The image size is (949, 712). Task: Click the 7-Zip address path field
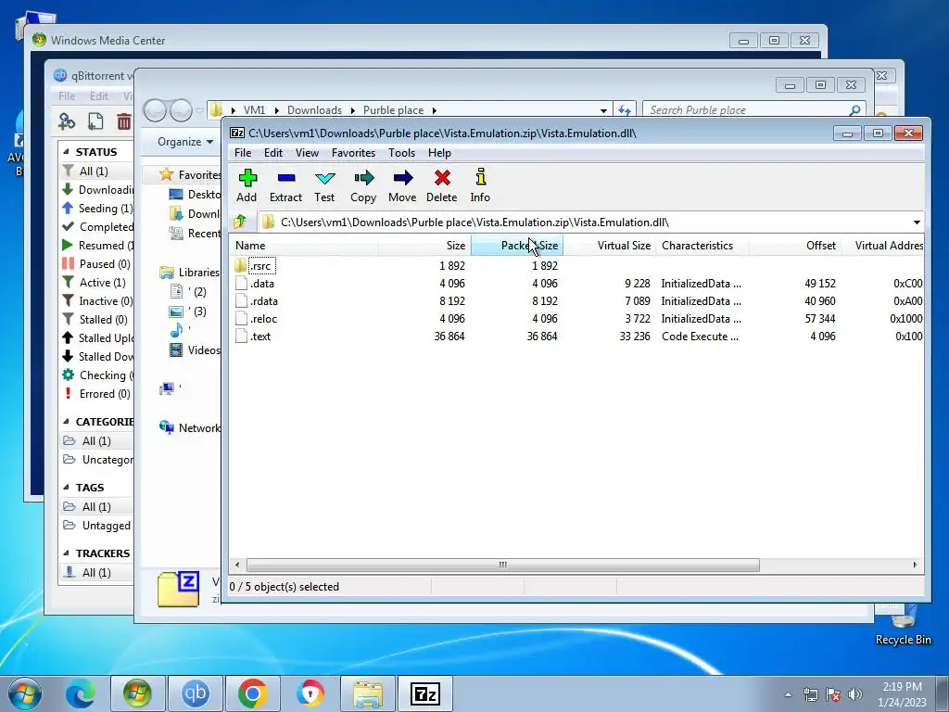pyautogui.click(x=584, y=222)
